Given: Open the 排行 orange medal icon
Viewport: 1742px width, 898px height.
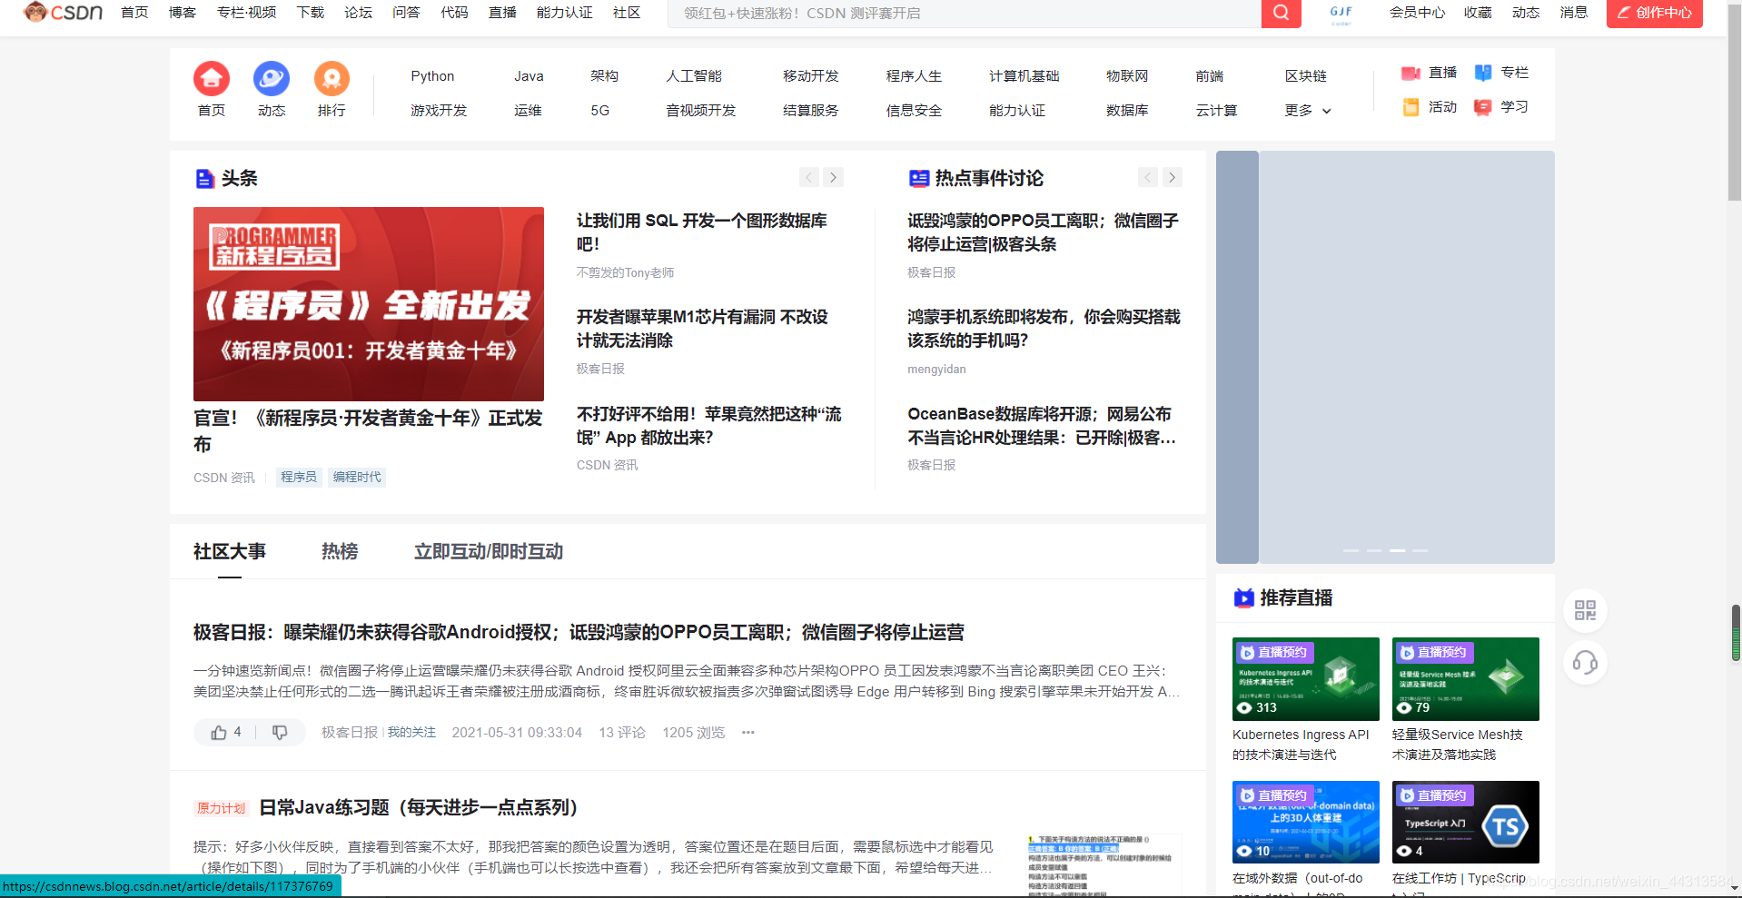Looking at the screenshot, I should (x=332, y=78).
